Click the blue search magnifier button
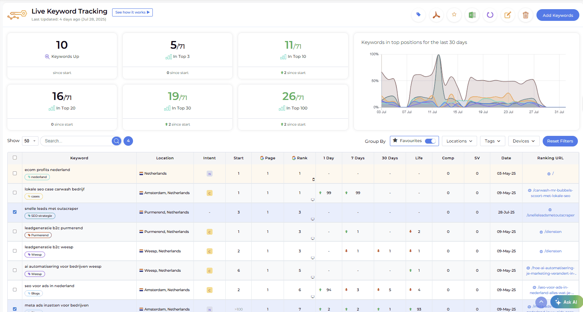This screenshot has width=583, height=312. (x=117, y=141)
